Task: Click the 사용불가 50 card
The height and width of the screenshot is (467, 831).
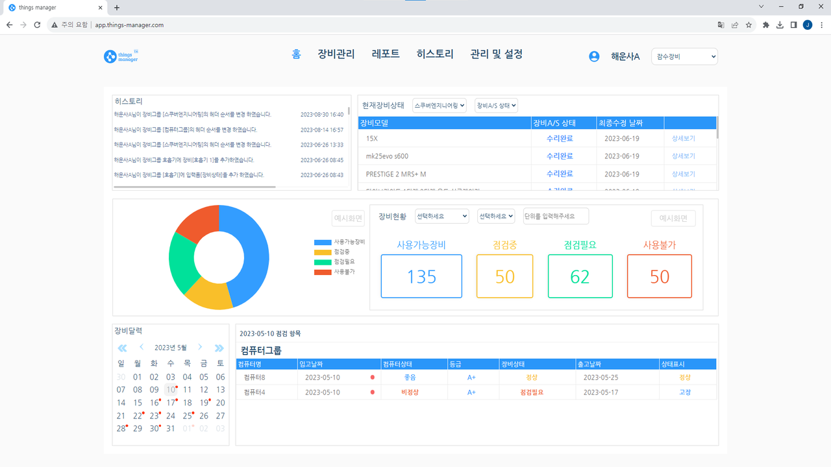Action: 660,276
